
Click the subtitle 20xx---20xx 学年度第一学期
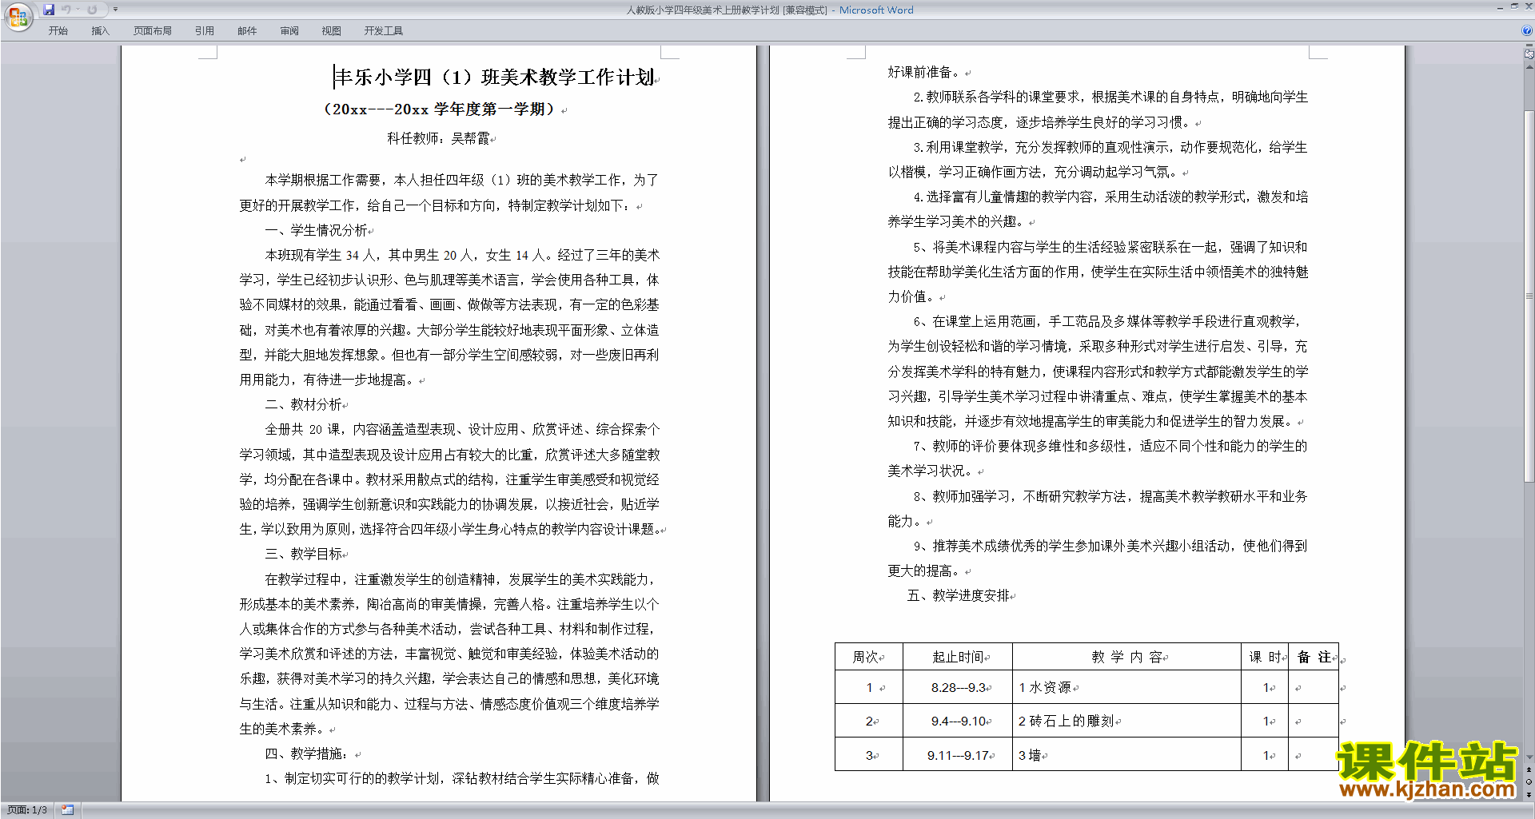point(440,109)
